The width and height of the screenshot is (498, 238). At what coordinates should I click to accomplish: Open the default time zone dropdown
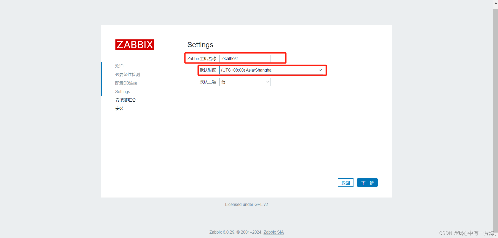[271, 70]
